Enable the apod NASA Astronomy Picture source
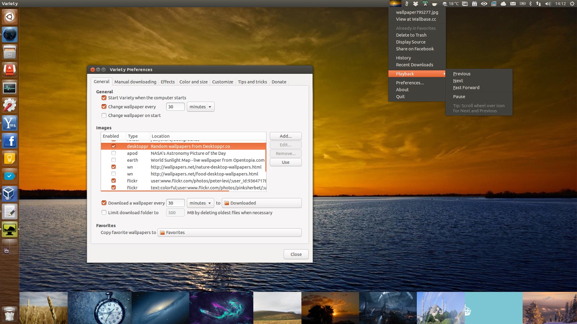Screen dimensions: 577x324 pyautogui.click(x=114, y=153)
